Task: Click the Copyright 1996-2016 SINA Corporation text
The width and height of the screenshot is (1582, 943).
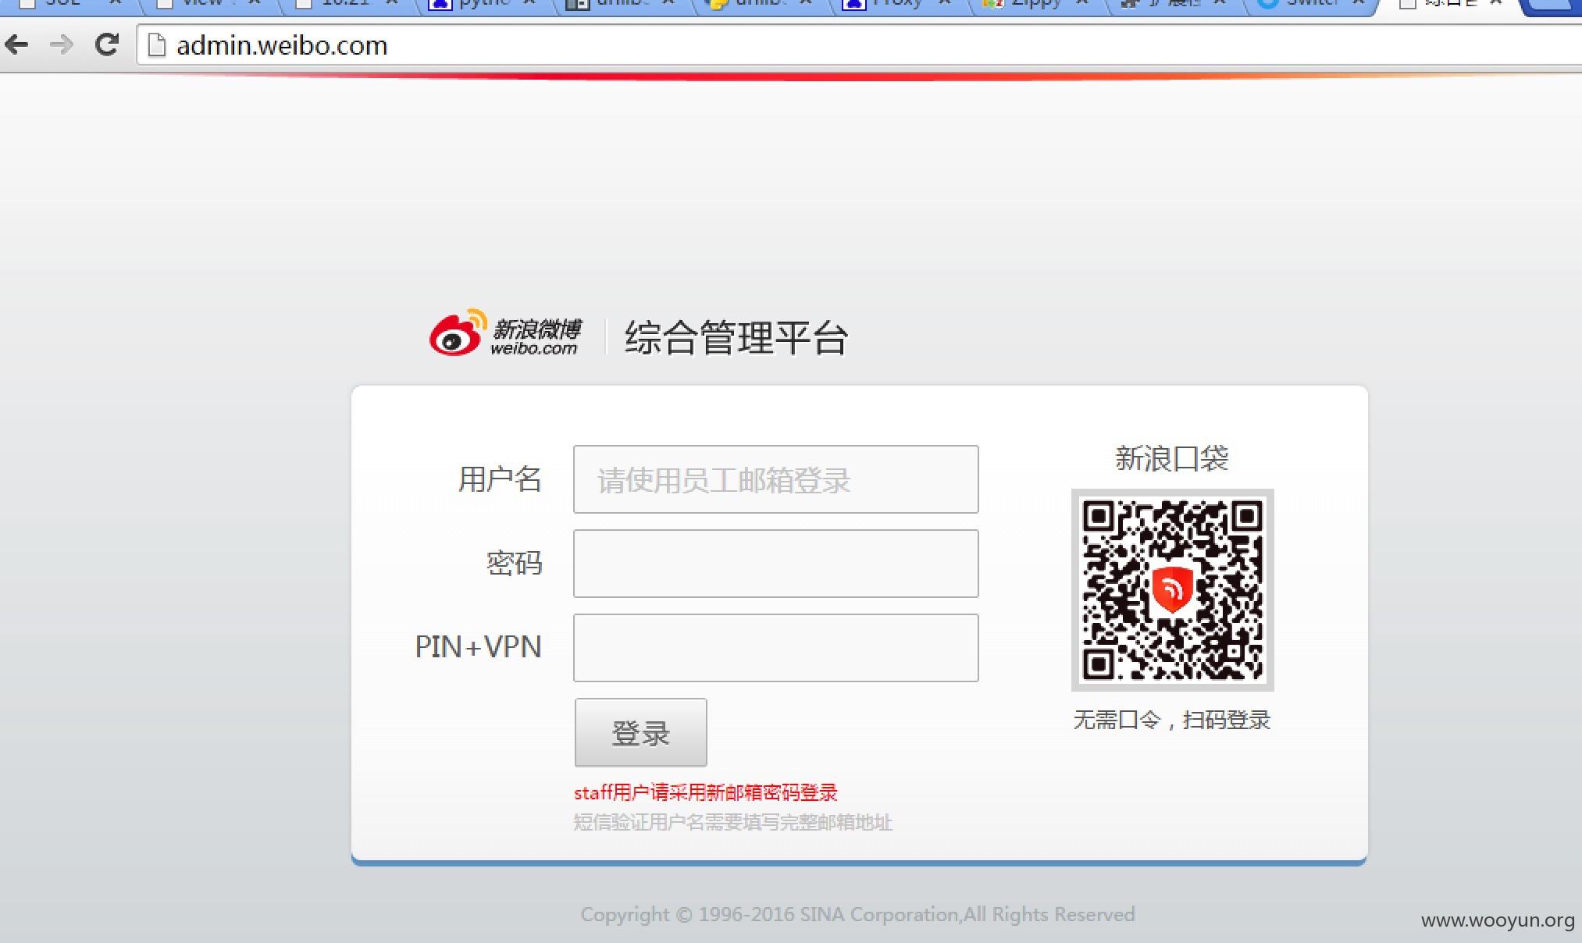Action: 857,914
